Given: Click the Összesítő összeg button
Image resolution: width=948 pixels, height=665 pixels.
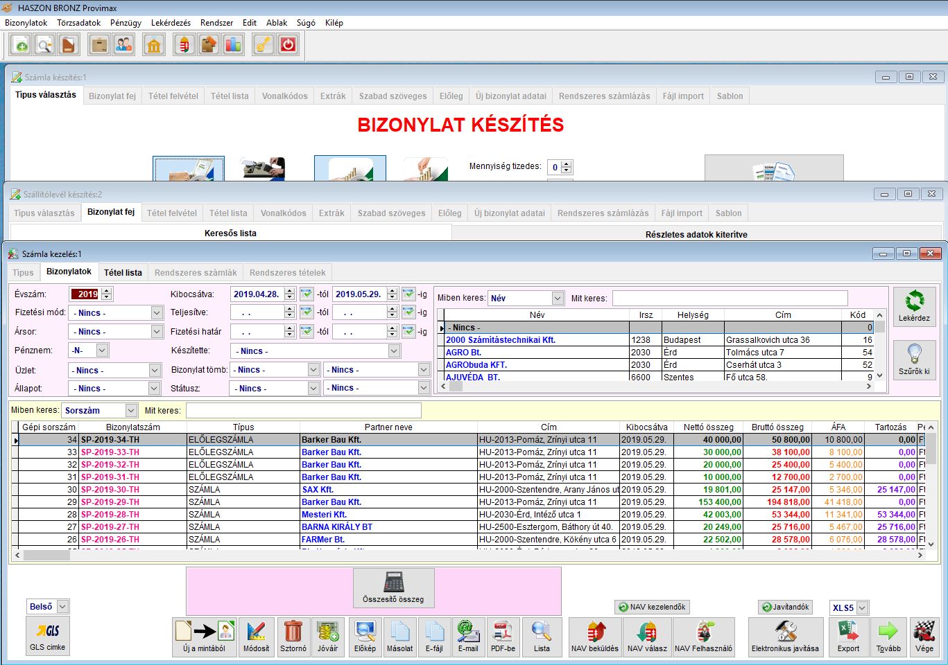Looking at the screenshot, I should [x=393, y=588].
